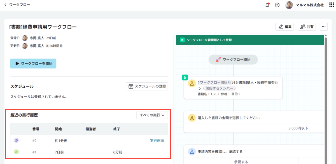Select run number #2 cell

[x=34, y=141]
